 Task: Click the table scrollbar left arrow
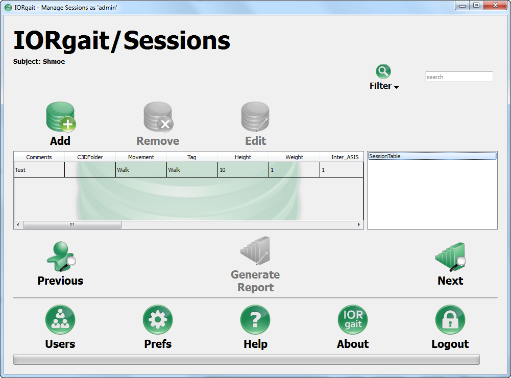[x=18, y=224]
